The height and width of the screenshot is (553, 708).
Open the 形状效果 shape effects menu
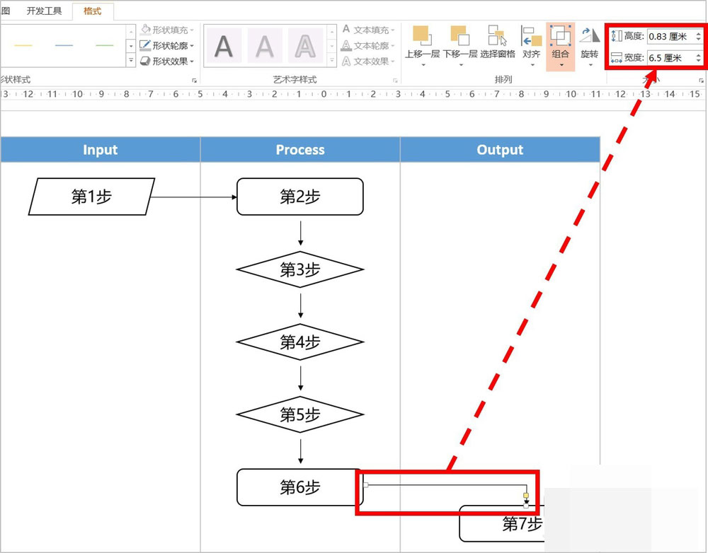click(167, 61)
